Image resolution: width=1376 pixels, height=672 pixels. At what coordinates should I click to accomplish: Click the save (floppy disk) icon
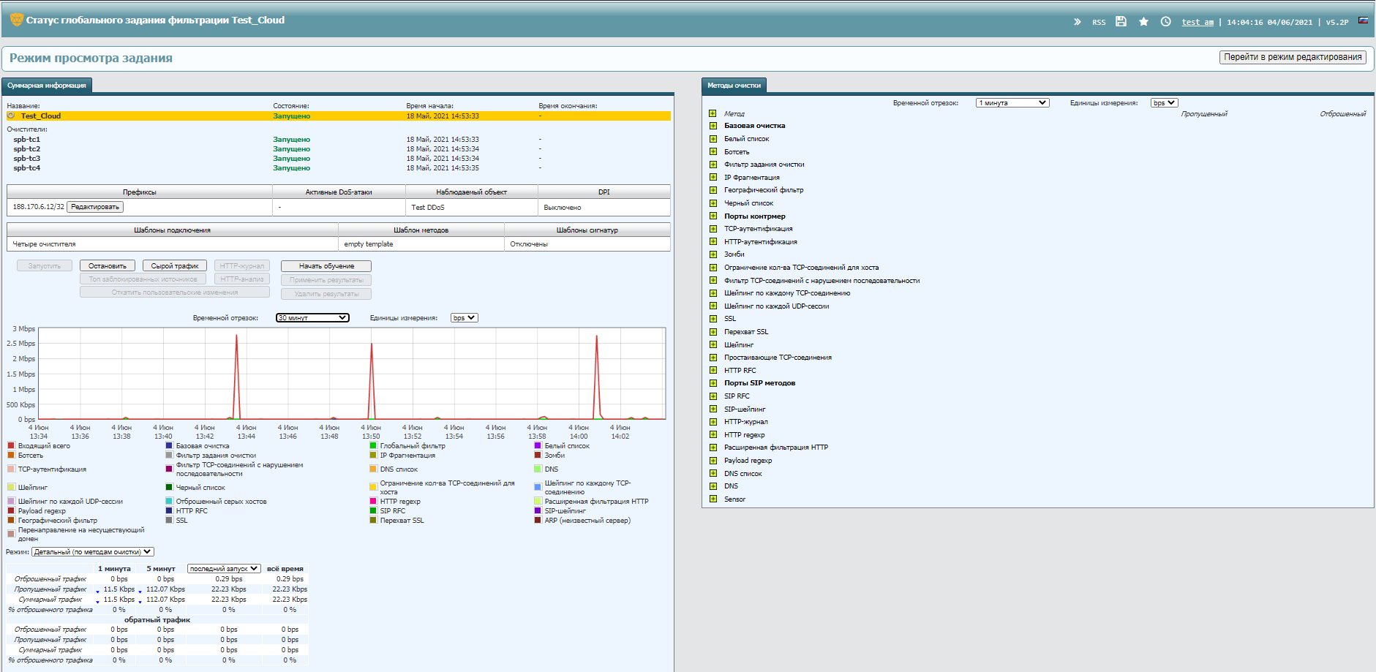pos(1121,22)
